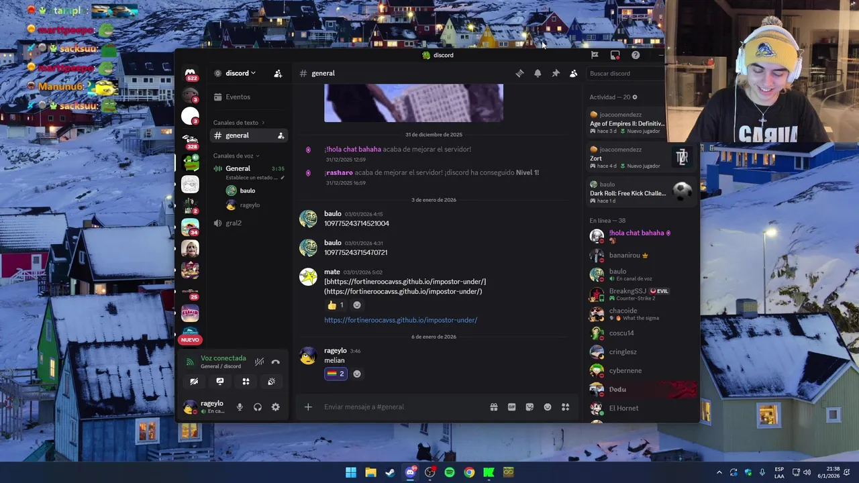Open Google Chrome from taskbar
Screen dimensions: 859x483
(469, 472)
